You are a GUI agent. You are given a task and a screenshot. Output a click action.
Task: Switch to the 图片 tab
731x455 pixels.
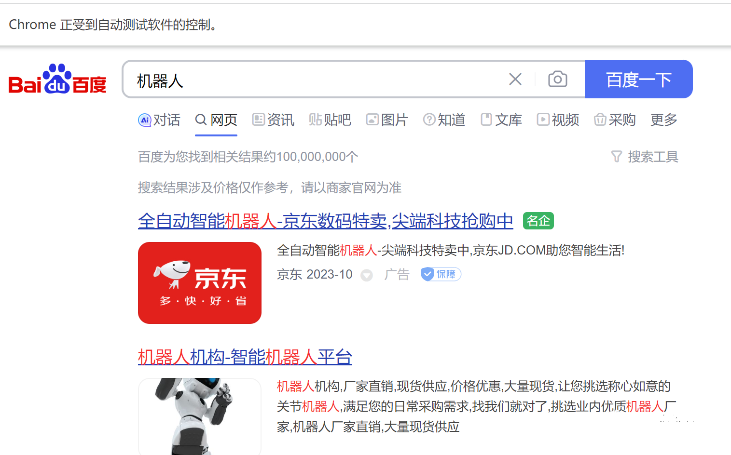[x=387, y=120]
